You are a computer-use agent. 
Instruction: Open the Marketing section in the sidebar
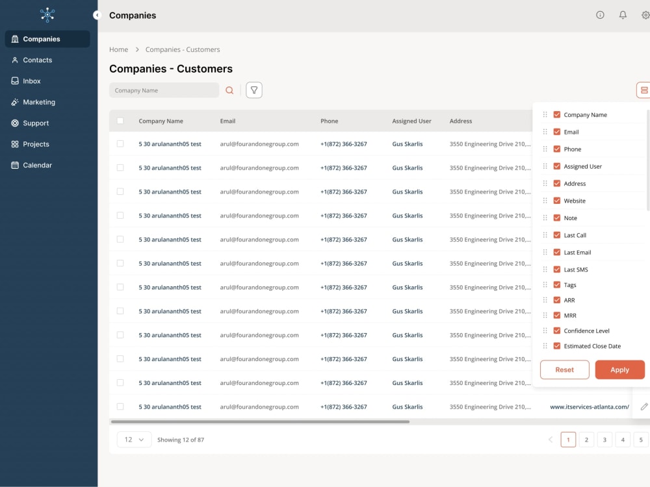pos(38,102)
